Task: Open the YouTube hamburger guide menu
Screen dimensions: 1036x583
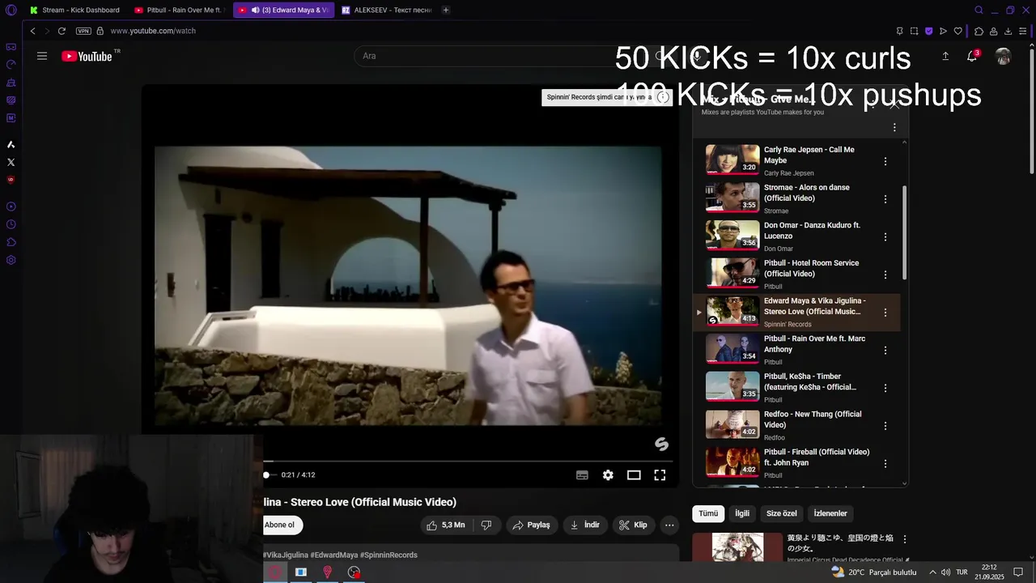Action: pos(42,56)
